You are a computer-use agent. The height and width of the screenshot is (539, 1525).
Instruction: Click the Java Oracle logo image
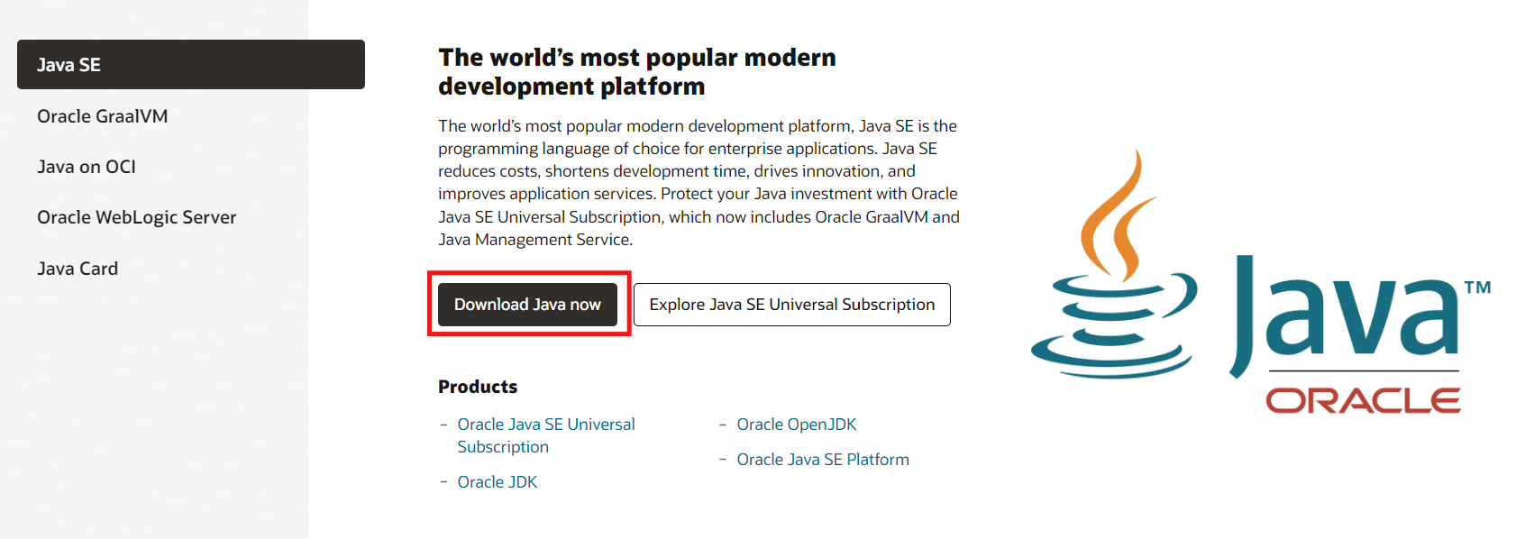coord(1260,282)
